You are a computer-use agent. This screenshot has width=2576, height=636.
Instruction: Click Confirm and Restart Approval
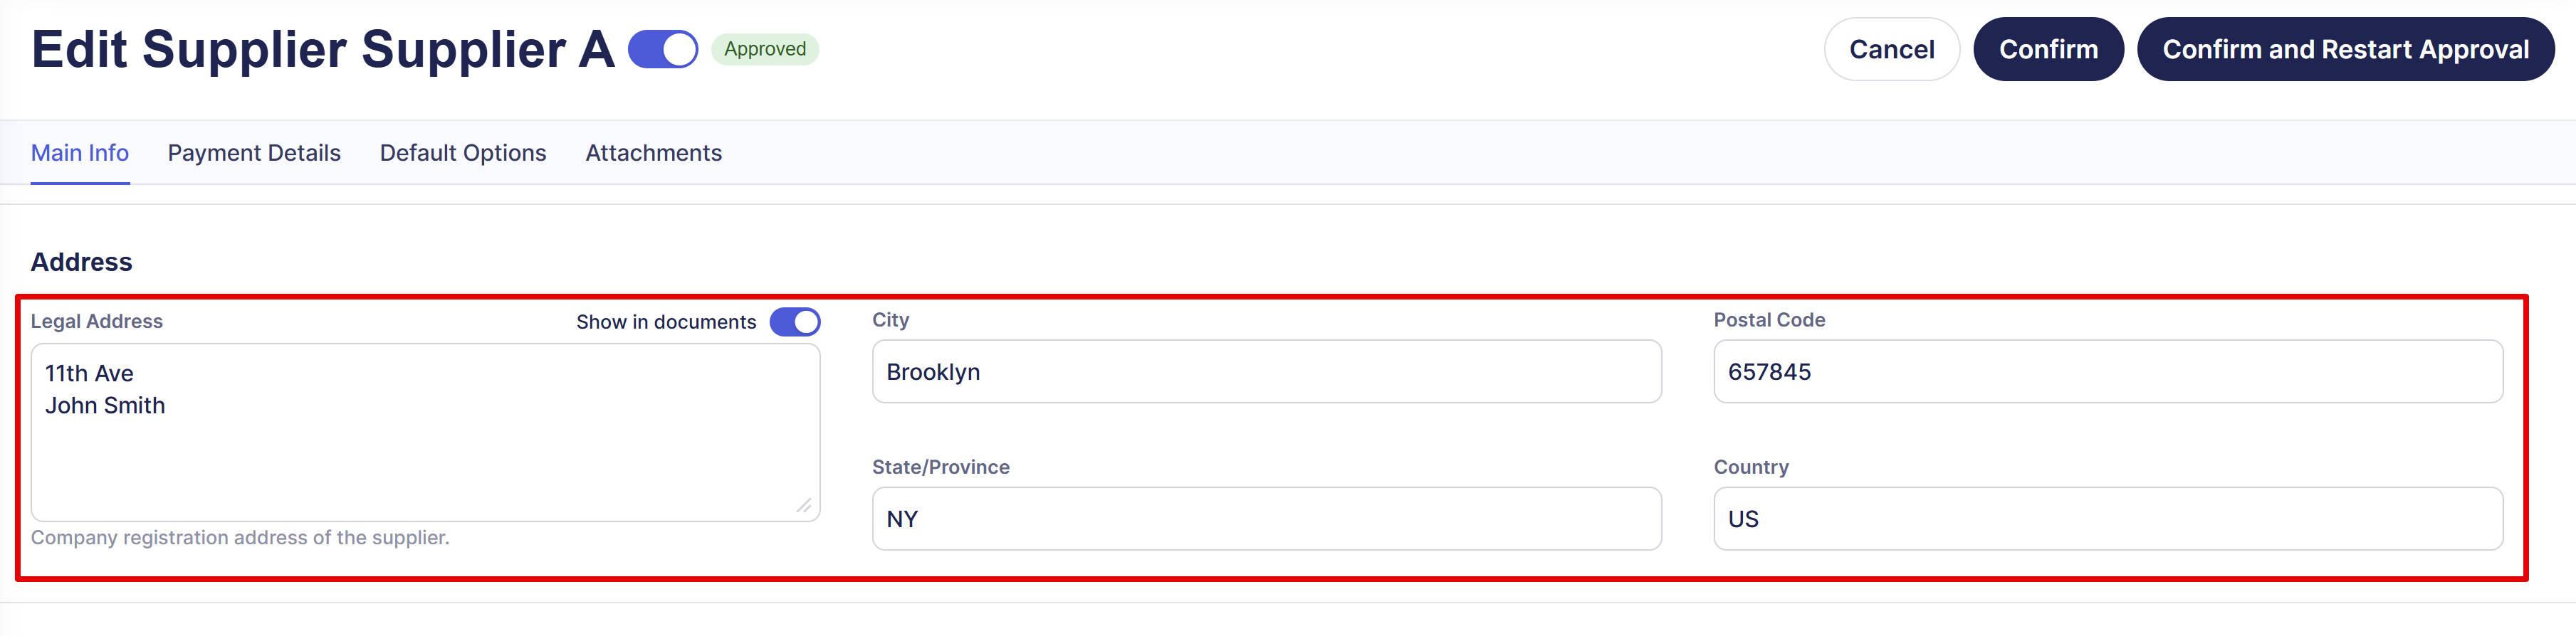click(2345, 49)
